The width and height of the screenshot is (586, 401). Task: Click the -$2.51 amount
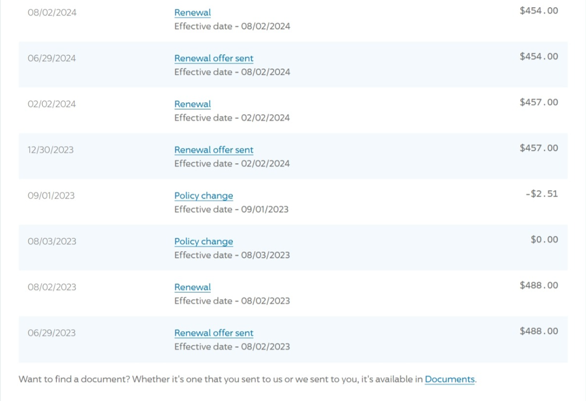tap(541, 194)
